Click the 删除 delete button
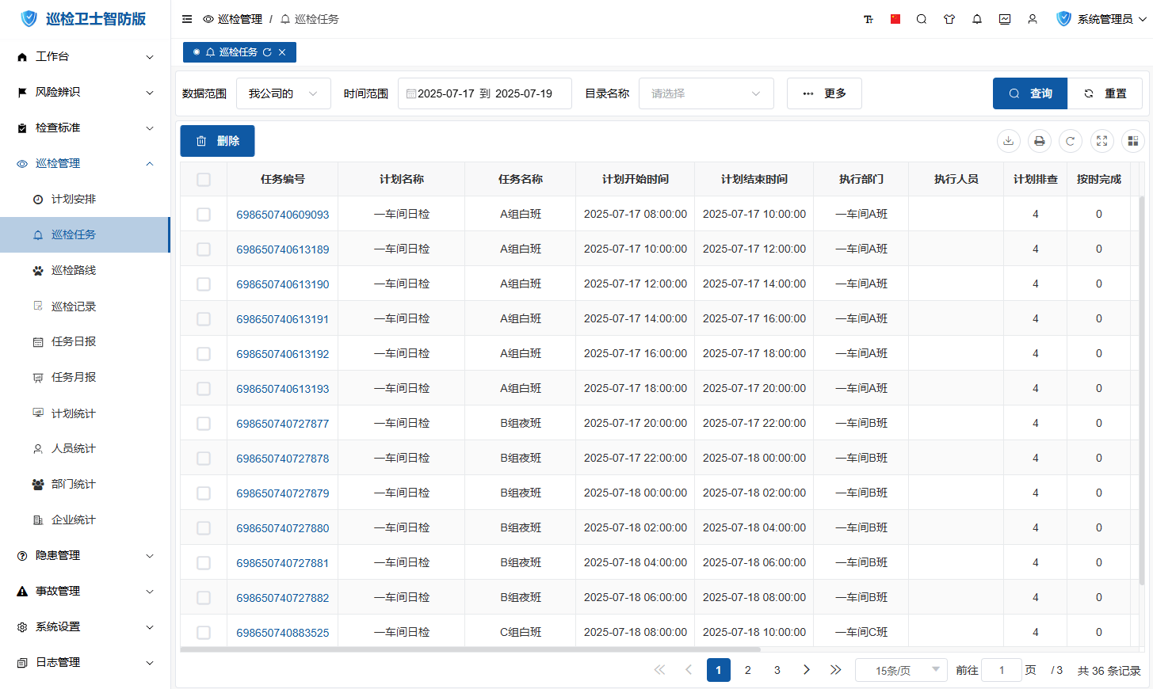1153x689 pixels. point(217,141)
